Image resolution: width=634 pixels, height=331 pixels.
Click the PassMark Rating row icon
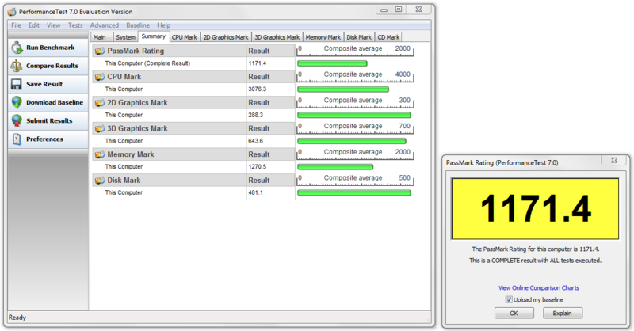(x=100, y=51)
